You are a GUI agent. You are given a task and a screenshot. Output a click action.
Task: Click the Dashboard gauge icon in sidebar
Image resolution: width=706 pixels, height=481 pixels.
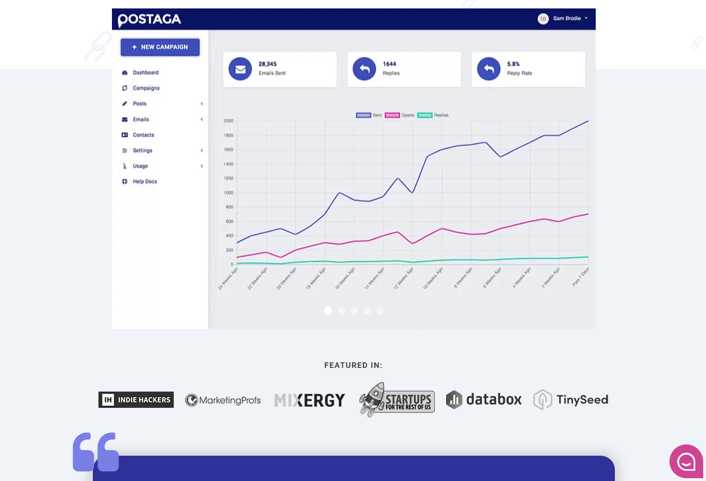[125, 73]
